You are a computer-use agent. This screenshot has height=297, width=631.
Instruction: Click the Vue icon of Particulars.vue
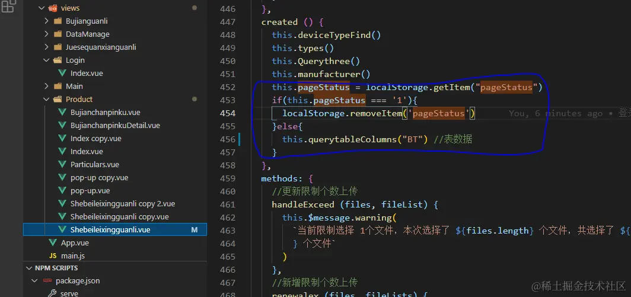pyautogui.click(x=62, y=164)
